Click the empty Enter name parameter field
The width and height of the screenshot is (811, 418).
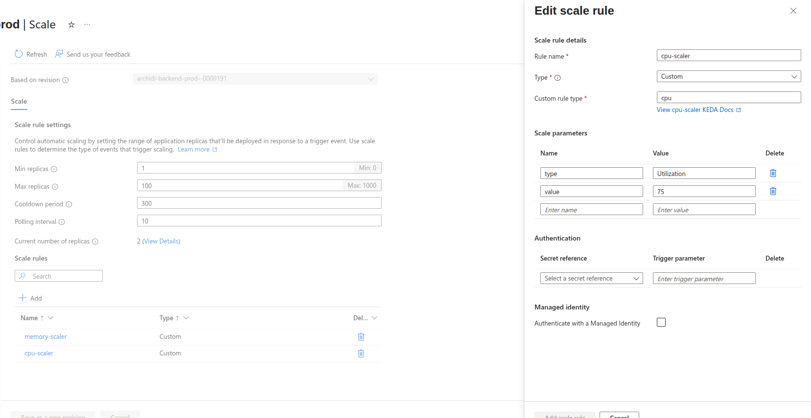pos(592,209)
